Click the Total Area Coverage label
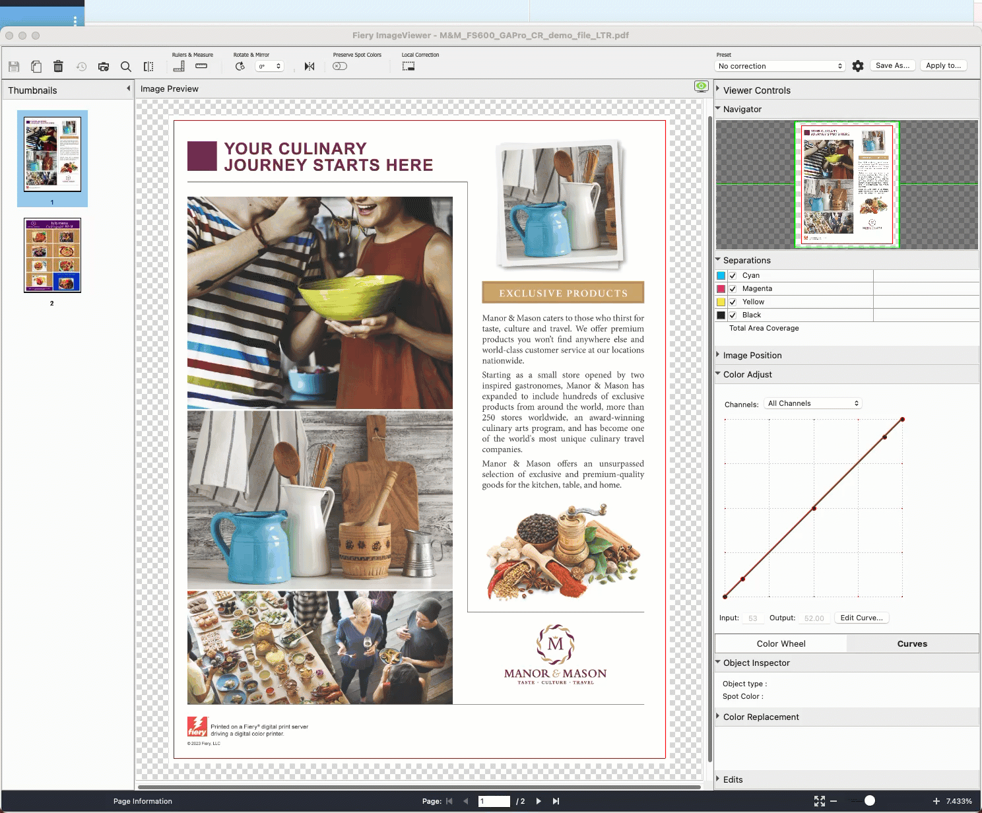 pyautogui.click(x=764, y=328)
